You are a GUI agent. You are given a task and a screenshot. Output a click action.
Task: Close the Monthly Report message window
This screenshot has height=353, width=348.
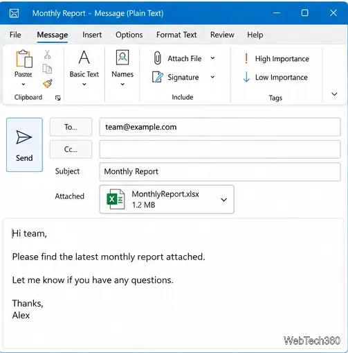pyautogui.click(x=333, y=13)
